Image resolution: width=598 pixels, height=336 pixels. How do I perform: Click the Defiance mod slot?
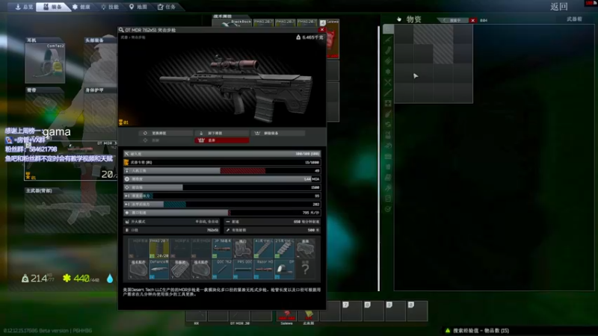pyautogui.click(x=159, y=270)
